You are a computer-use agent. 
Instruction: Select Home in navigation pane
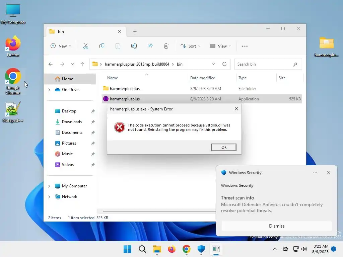pyautogui.click(x=70, y=79)
